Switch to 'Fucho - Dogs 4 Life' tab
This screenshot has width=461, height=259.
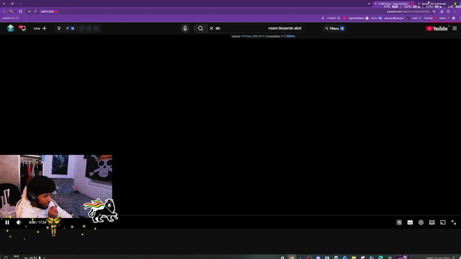point(393,4)
